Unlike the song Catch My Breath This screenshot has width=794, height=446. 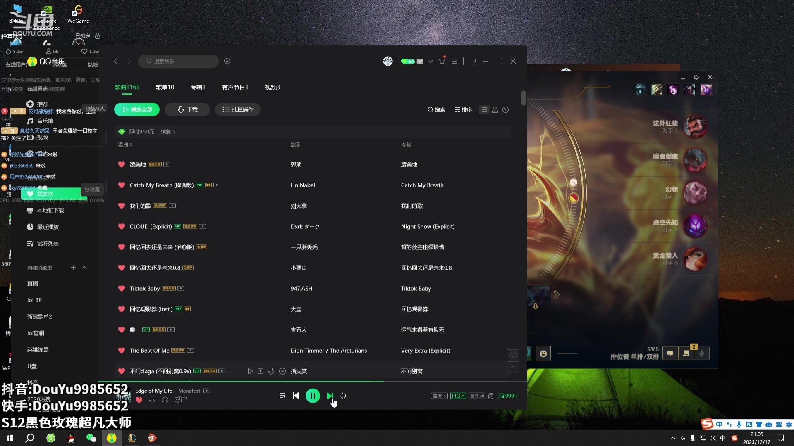(x=122, y=185)
